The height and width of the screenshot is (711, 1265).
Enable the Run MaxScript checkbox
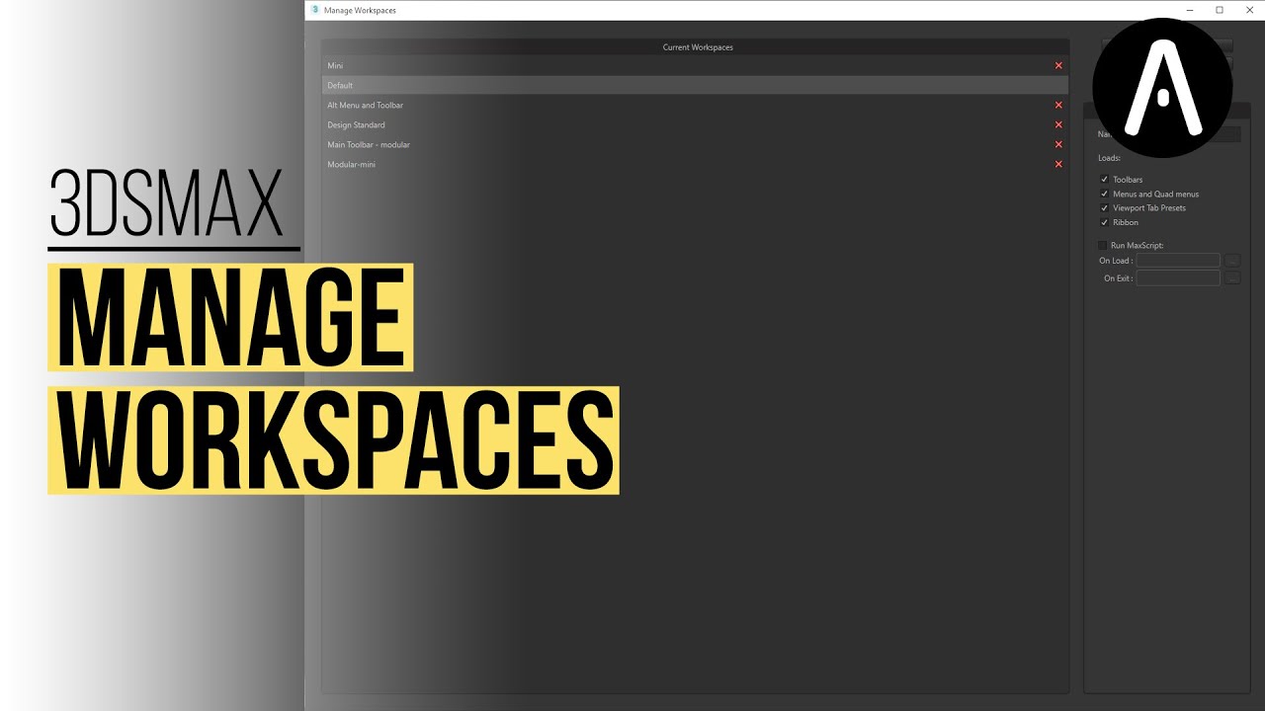(1103, 245)
